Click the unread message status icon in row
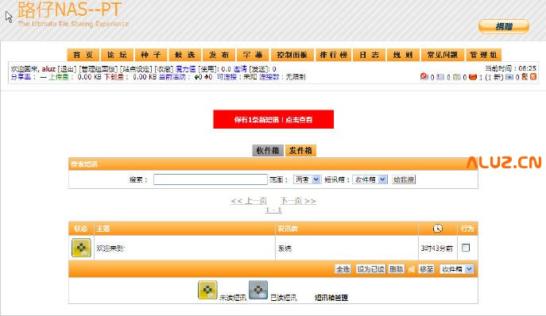Image resolution: width=546 pixels, height=316 pixels. point(81,248)
